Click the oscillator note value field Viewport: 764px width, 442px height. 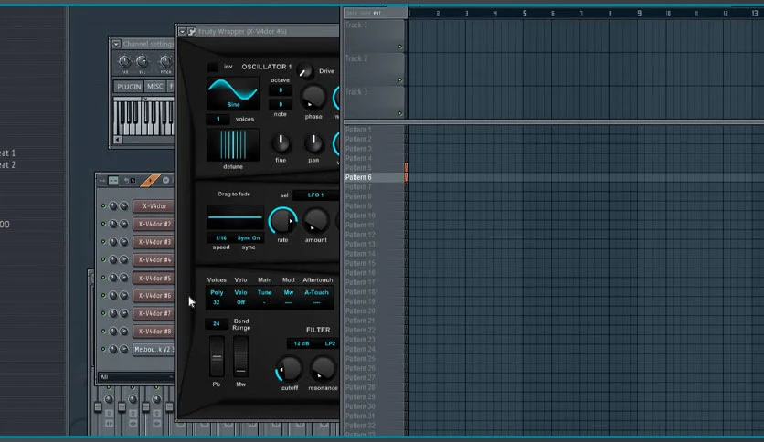[281, 104]
